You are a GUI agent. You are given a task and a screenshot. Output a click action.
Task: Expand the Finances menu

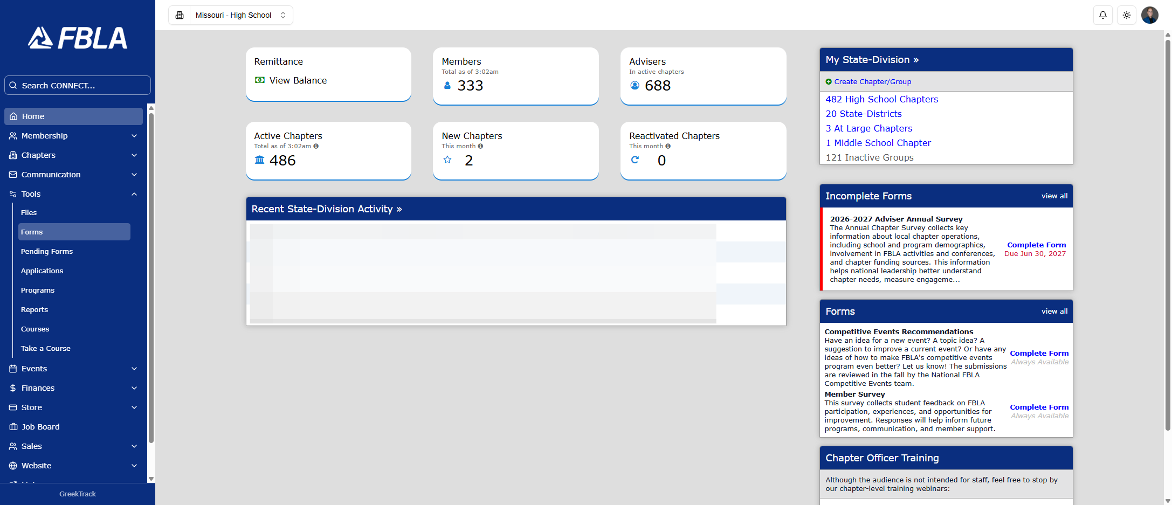(x=73, y=388)
